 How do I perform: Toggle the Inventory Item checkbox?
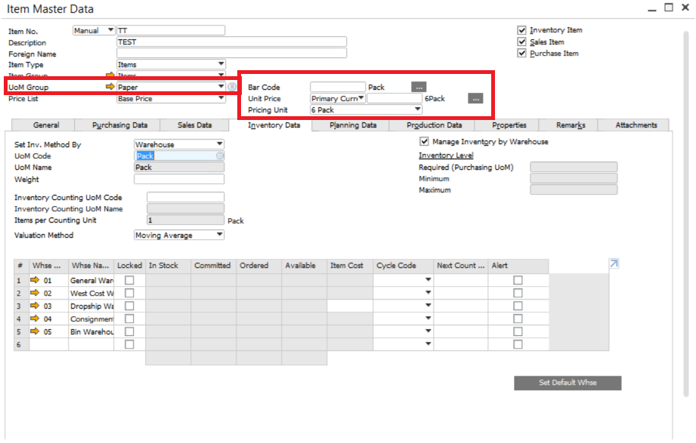[x=521, y=31]
